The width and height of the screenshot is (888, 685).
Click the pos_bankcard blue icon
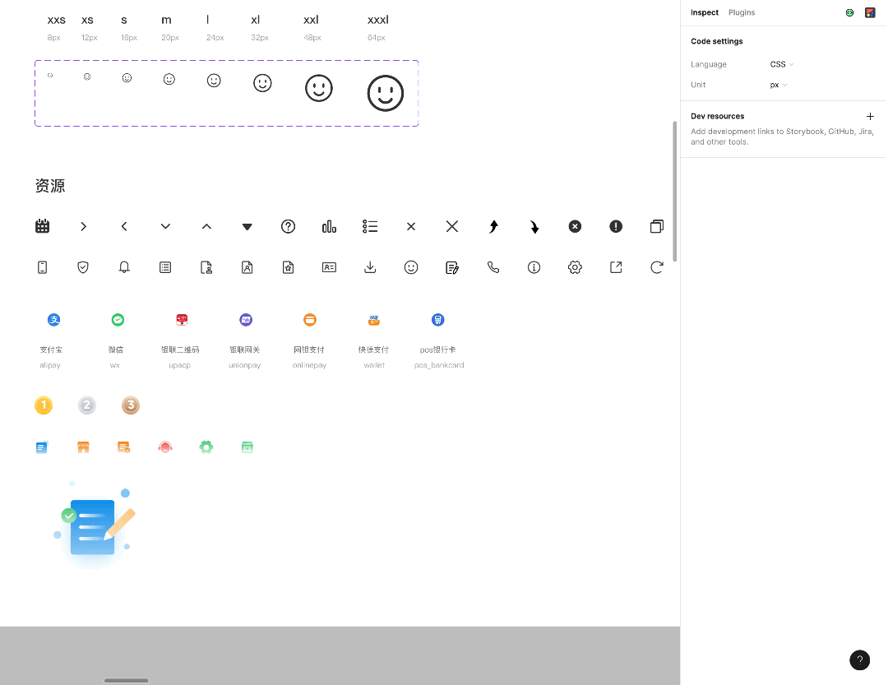pos(437,320)
